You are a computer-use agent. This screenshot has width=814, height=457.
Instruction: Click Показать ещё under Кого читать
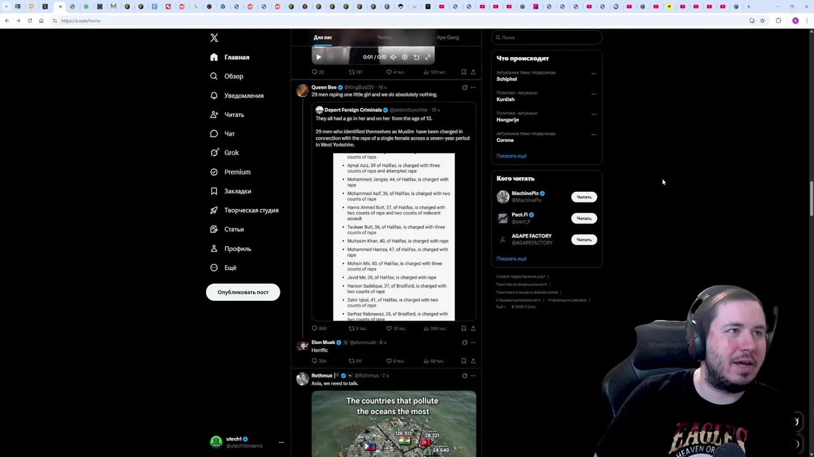click(x=511, y=259)
